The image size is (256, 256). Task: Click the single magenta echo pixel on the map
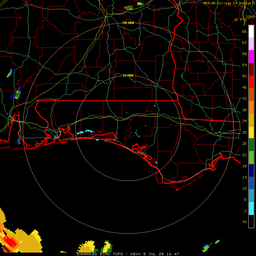click(x=127, y=131)
